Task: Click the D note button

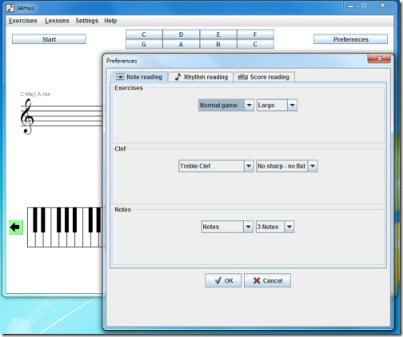Action: (x=181, y=34)
